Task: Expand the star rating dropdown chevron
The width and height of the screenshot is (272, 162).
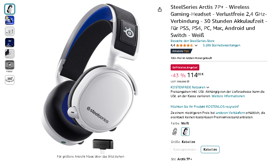Action: 196,45
